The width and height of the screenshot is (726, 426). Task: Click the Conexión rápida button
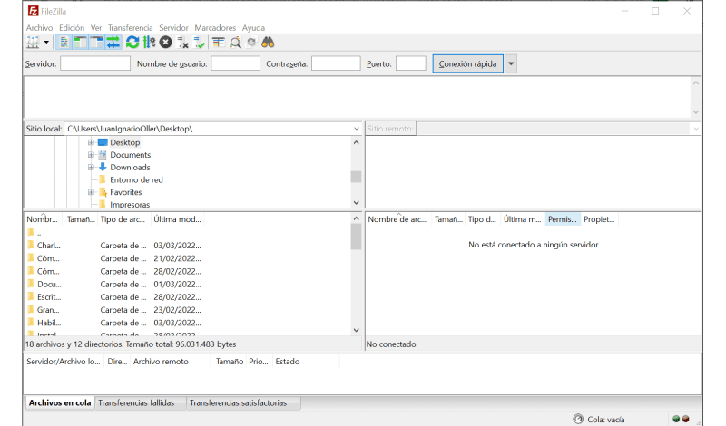click(x=467, y=63)
